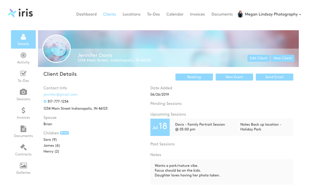This screenshot has height=190, width=310.
Task: Go to the Dashboard menu item
Action: pyautogui.click(x=86, y=14)
